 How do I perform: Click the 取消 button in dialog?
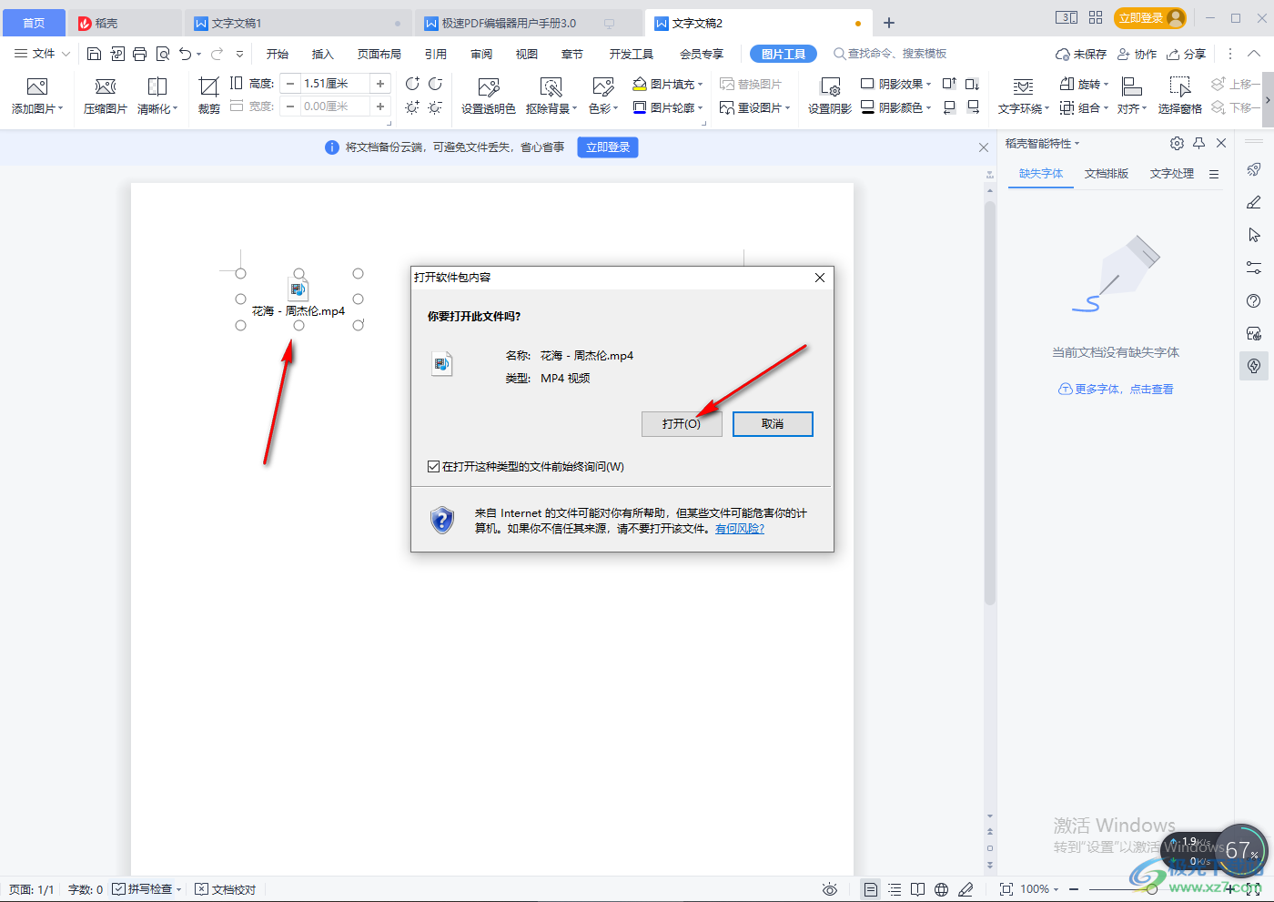point(773,424)
